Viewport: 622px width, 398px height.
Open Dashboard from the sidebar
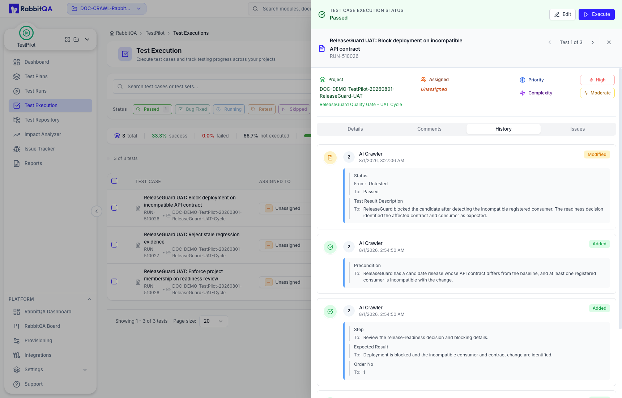[50, 62]
